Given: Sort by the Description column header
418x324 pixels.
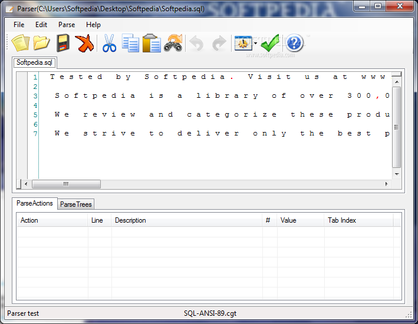Looking at the screenshot, I should pyautogui.click(x=187, y=220).
